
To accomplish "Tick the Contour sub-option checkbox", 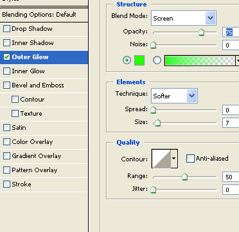I will [x=15, y=100].
